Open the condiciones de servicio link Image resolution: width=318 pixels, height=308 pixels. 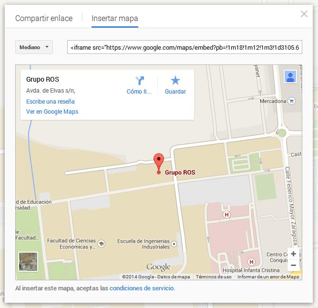(142, 288)
